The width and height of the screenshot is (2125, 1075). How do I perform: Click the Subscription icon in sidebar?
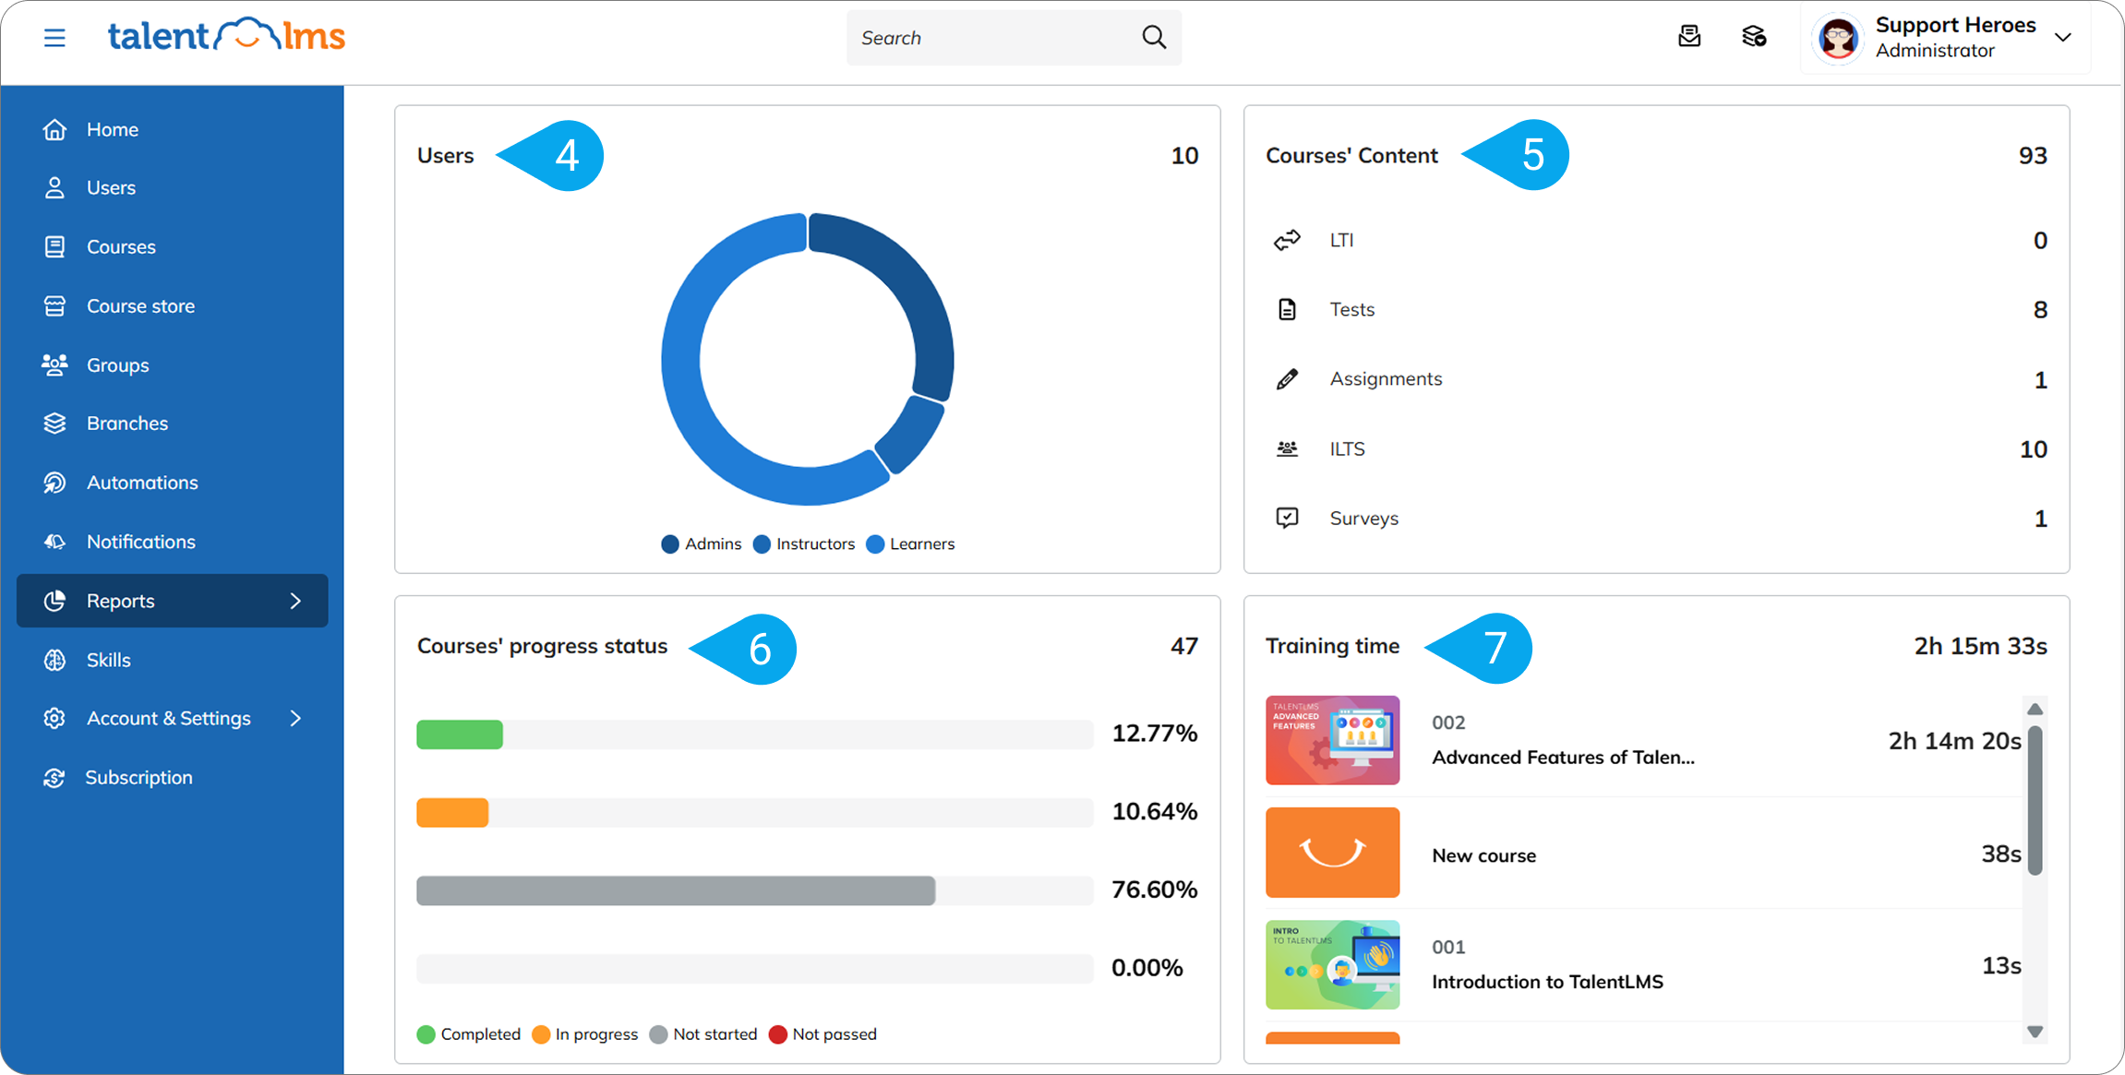(54, 778)
